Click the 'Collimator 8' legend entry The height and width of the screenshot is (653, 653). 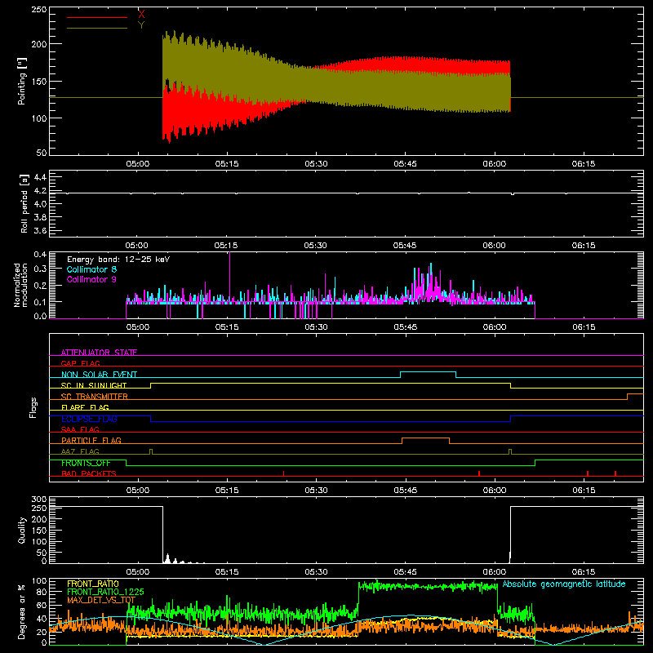91,269
